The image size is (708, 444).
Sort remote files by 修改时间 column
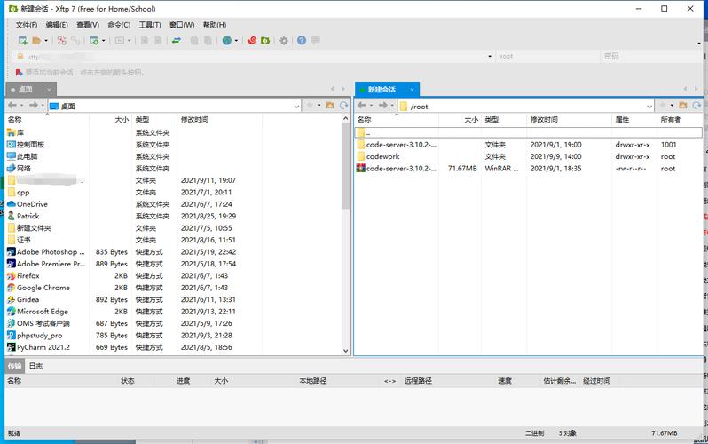pyautogui.click(x=544, y=119)
